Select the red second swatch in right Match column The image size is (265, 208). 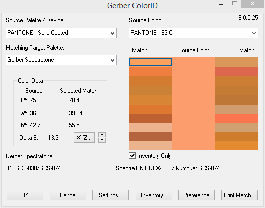click(x=237, y=71)
